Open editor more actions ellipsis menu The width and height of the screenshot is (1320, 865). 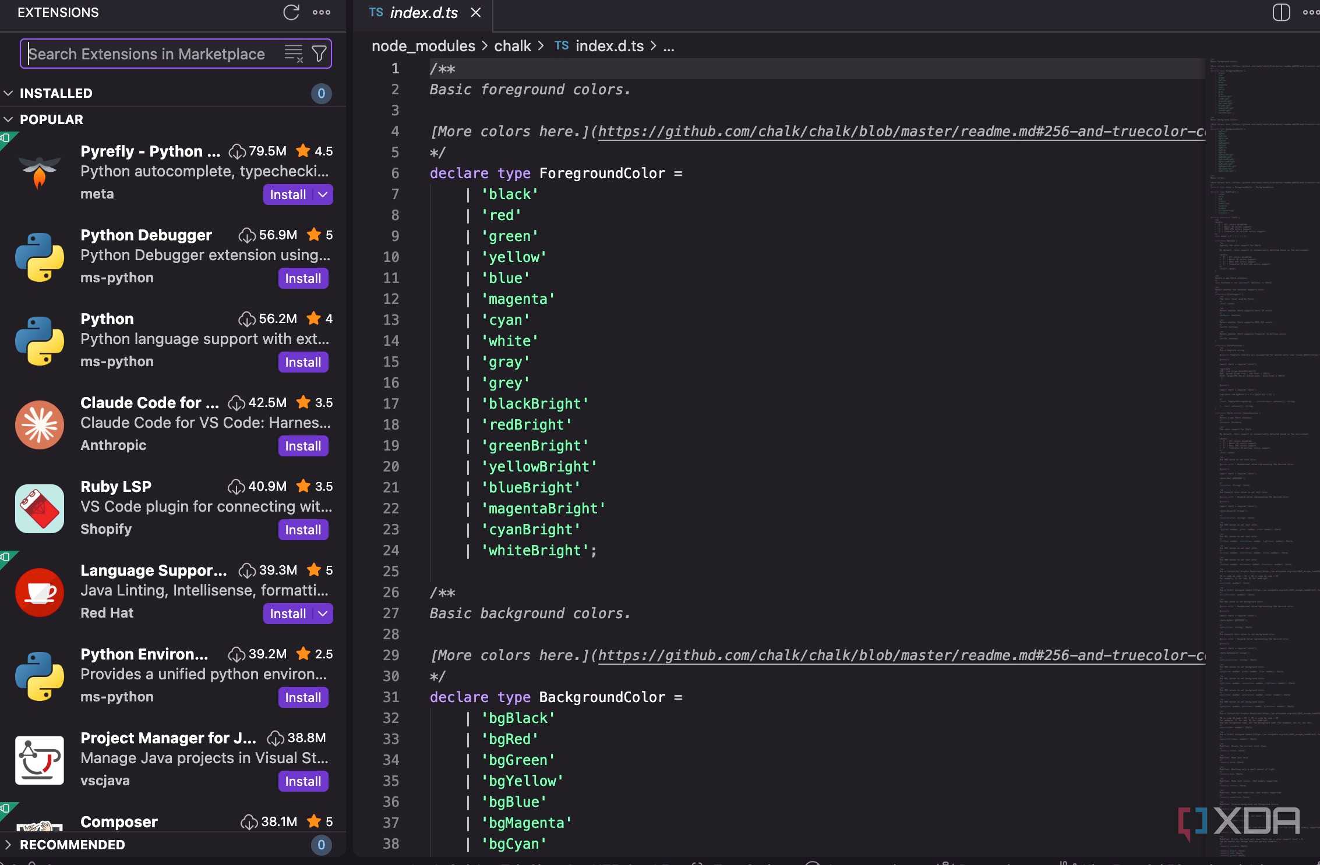click(x=1311, y=12)
